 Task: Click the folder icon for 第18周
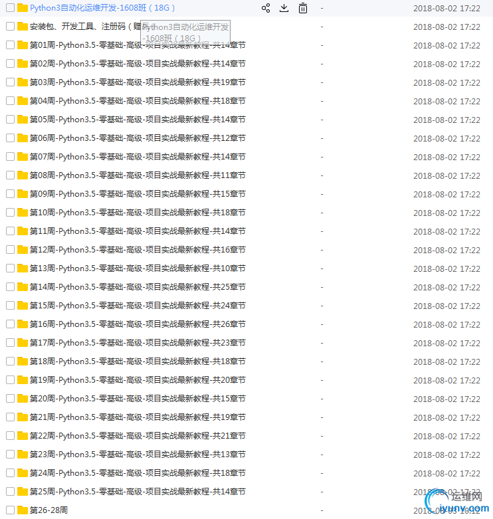23,361
